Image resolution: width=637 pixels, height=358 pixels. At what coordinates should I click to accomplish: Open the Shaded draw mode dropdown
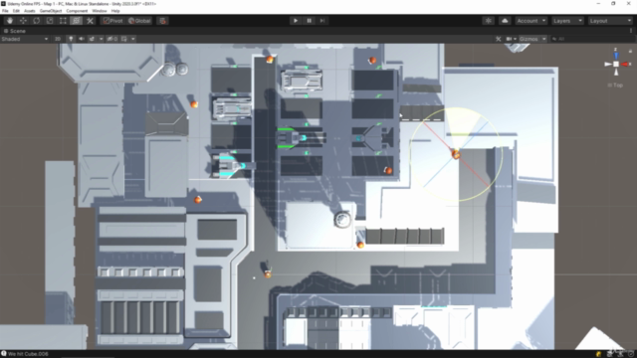click(24, 39)
